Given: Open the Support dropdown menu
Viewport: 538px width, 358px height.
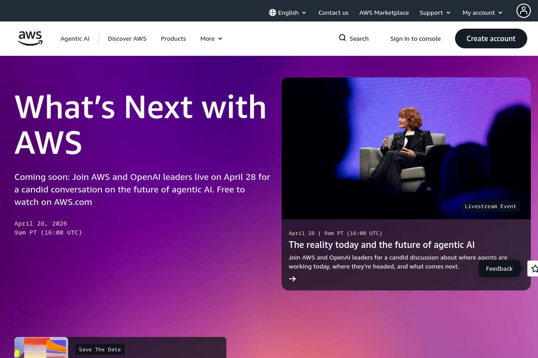Looking at the screenshot, I should (x=434, y=13).
